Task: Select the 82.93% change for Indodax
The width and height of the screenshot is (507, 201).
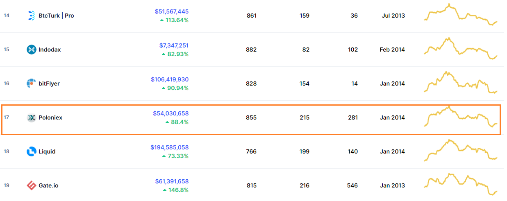Action: point(175,54)
